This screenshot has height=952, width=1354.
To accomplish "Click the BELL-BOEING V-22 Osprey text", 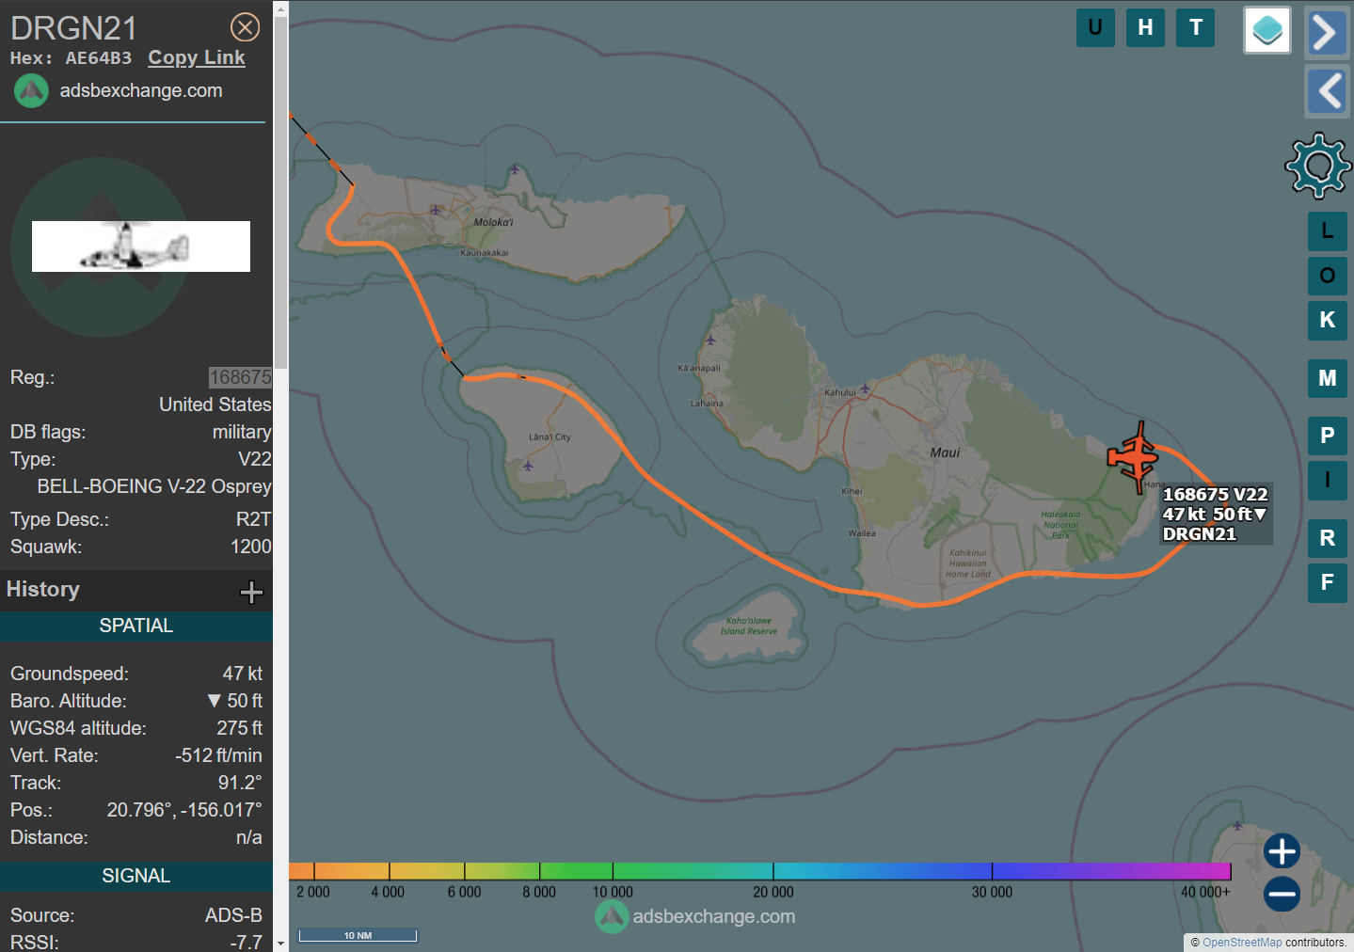I will pyautogui.click(x=154, y=486).
